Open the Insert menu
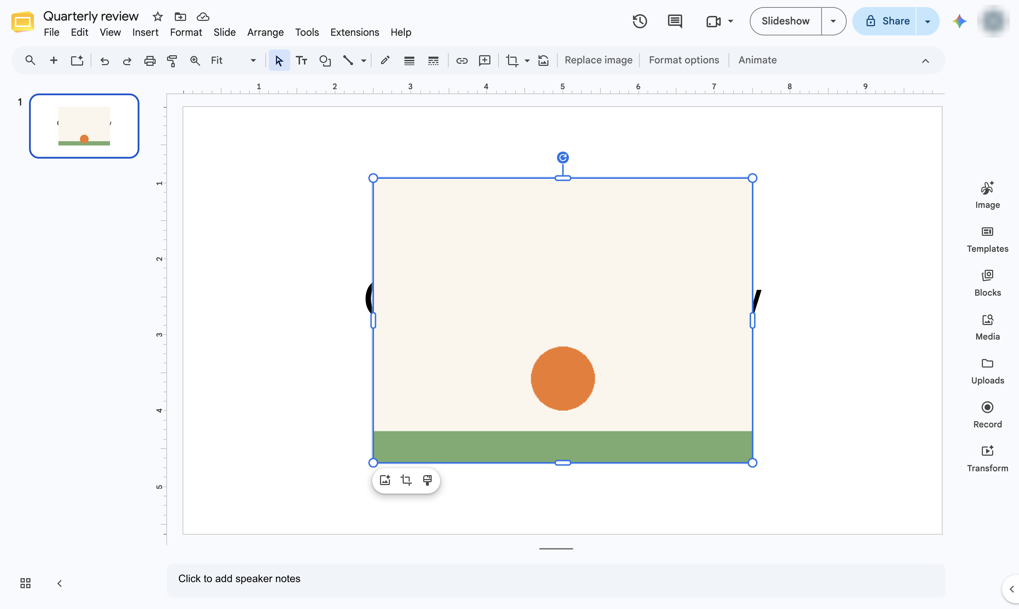The image size is (1019, 609). tap(145, 32)
